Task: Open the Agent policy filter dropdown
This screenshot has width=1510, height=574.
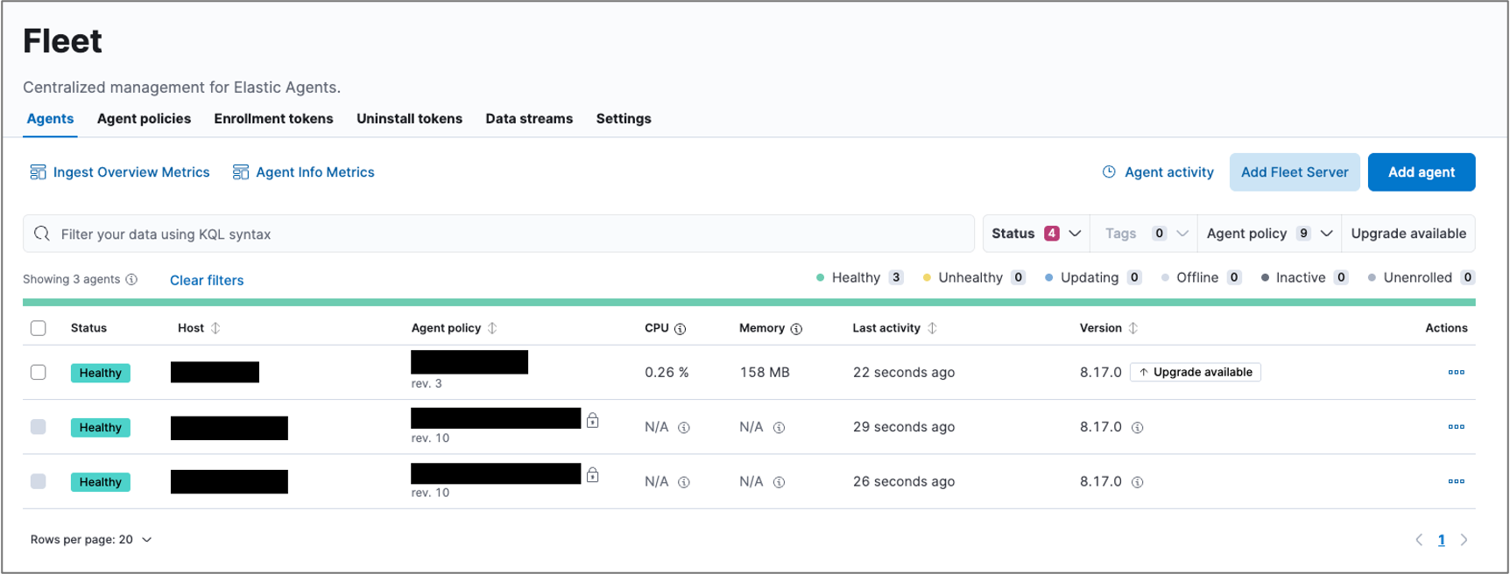Action: [x=1269, y=234]
